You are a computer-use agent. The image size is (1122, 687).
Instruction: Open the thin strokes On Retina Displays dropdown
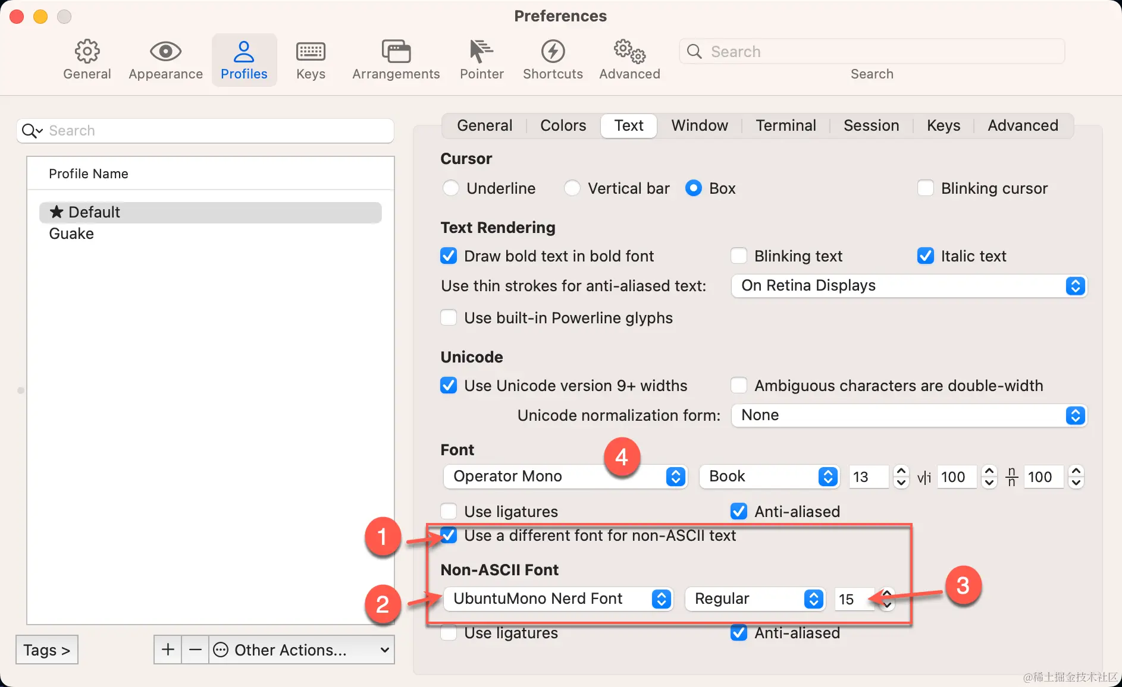point(909,286)
